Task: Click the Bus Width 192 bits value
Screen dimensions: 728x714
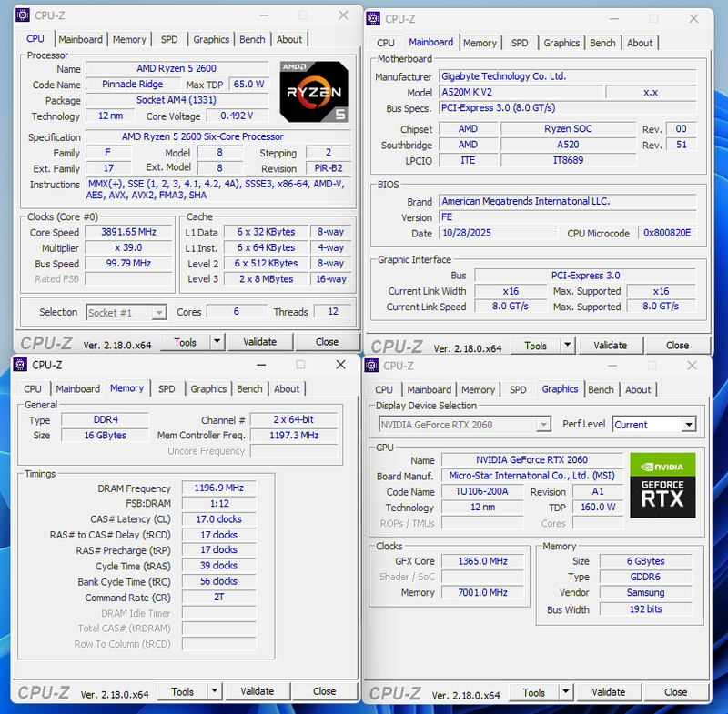Action: [646, 609]
